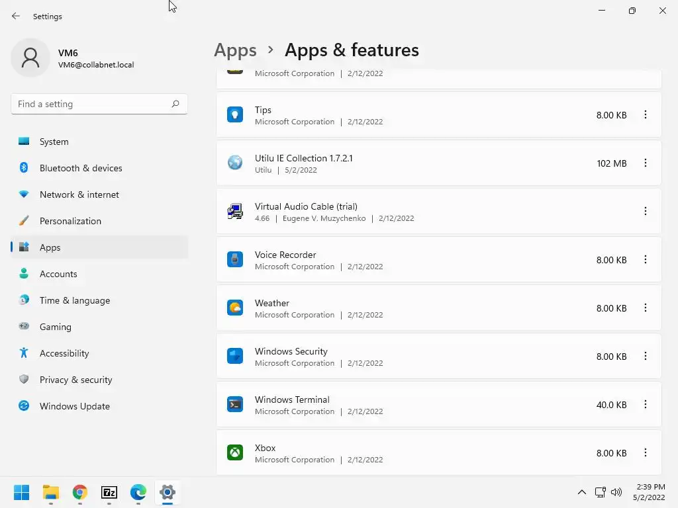Open Privacy & security settings
The image size is (678, 508).
tap(75, 380)
